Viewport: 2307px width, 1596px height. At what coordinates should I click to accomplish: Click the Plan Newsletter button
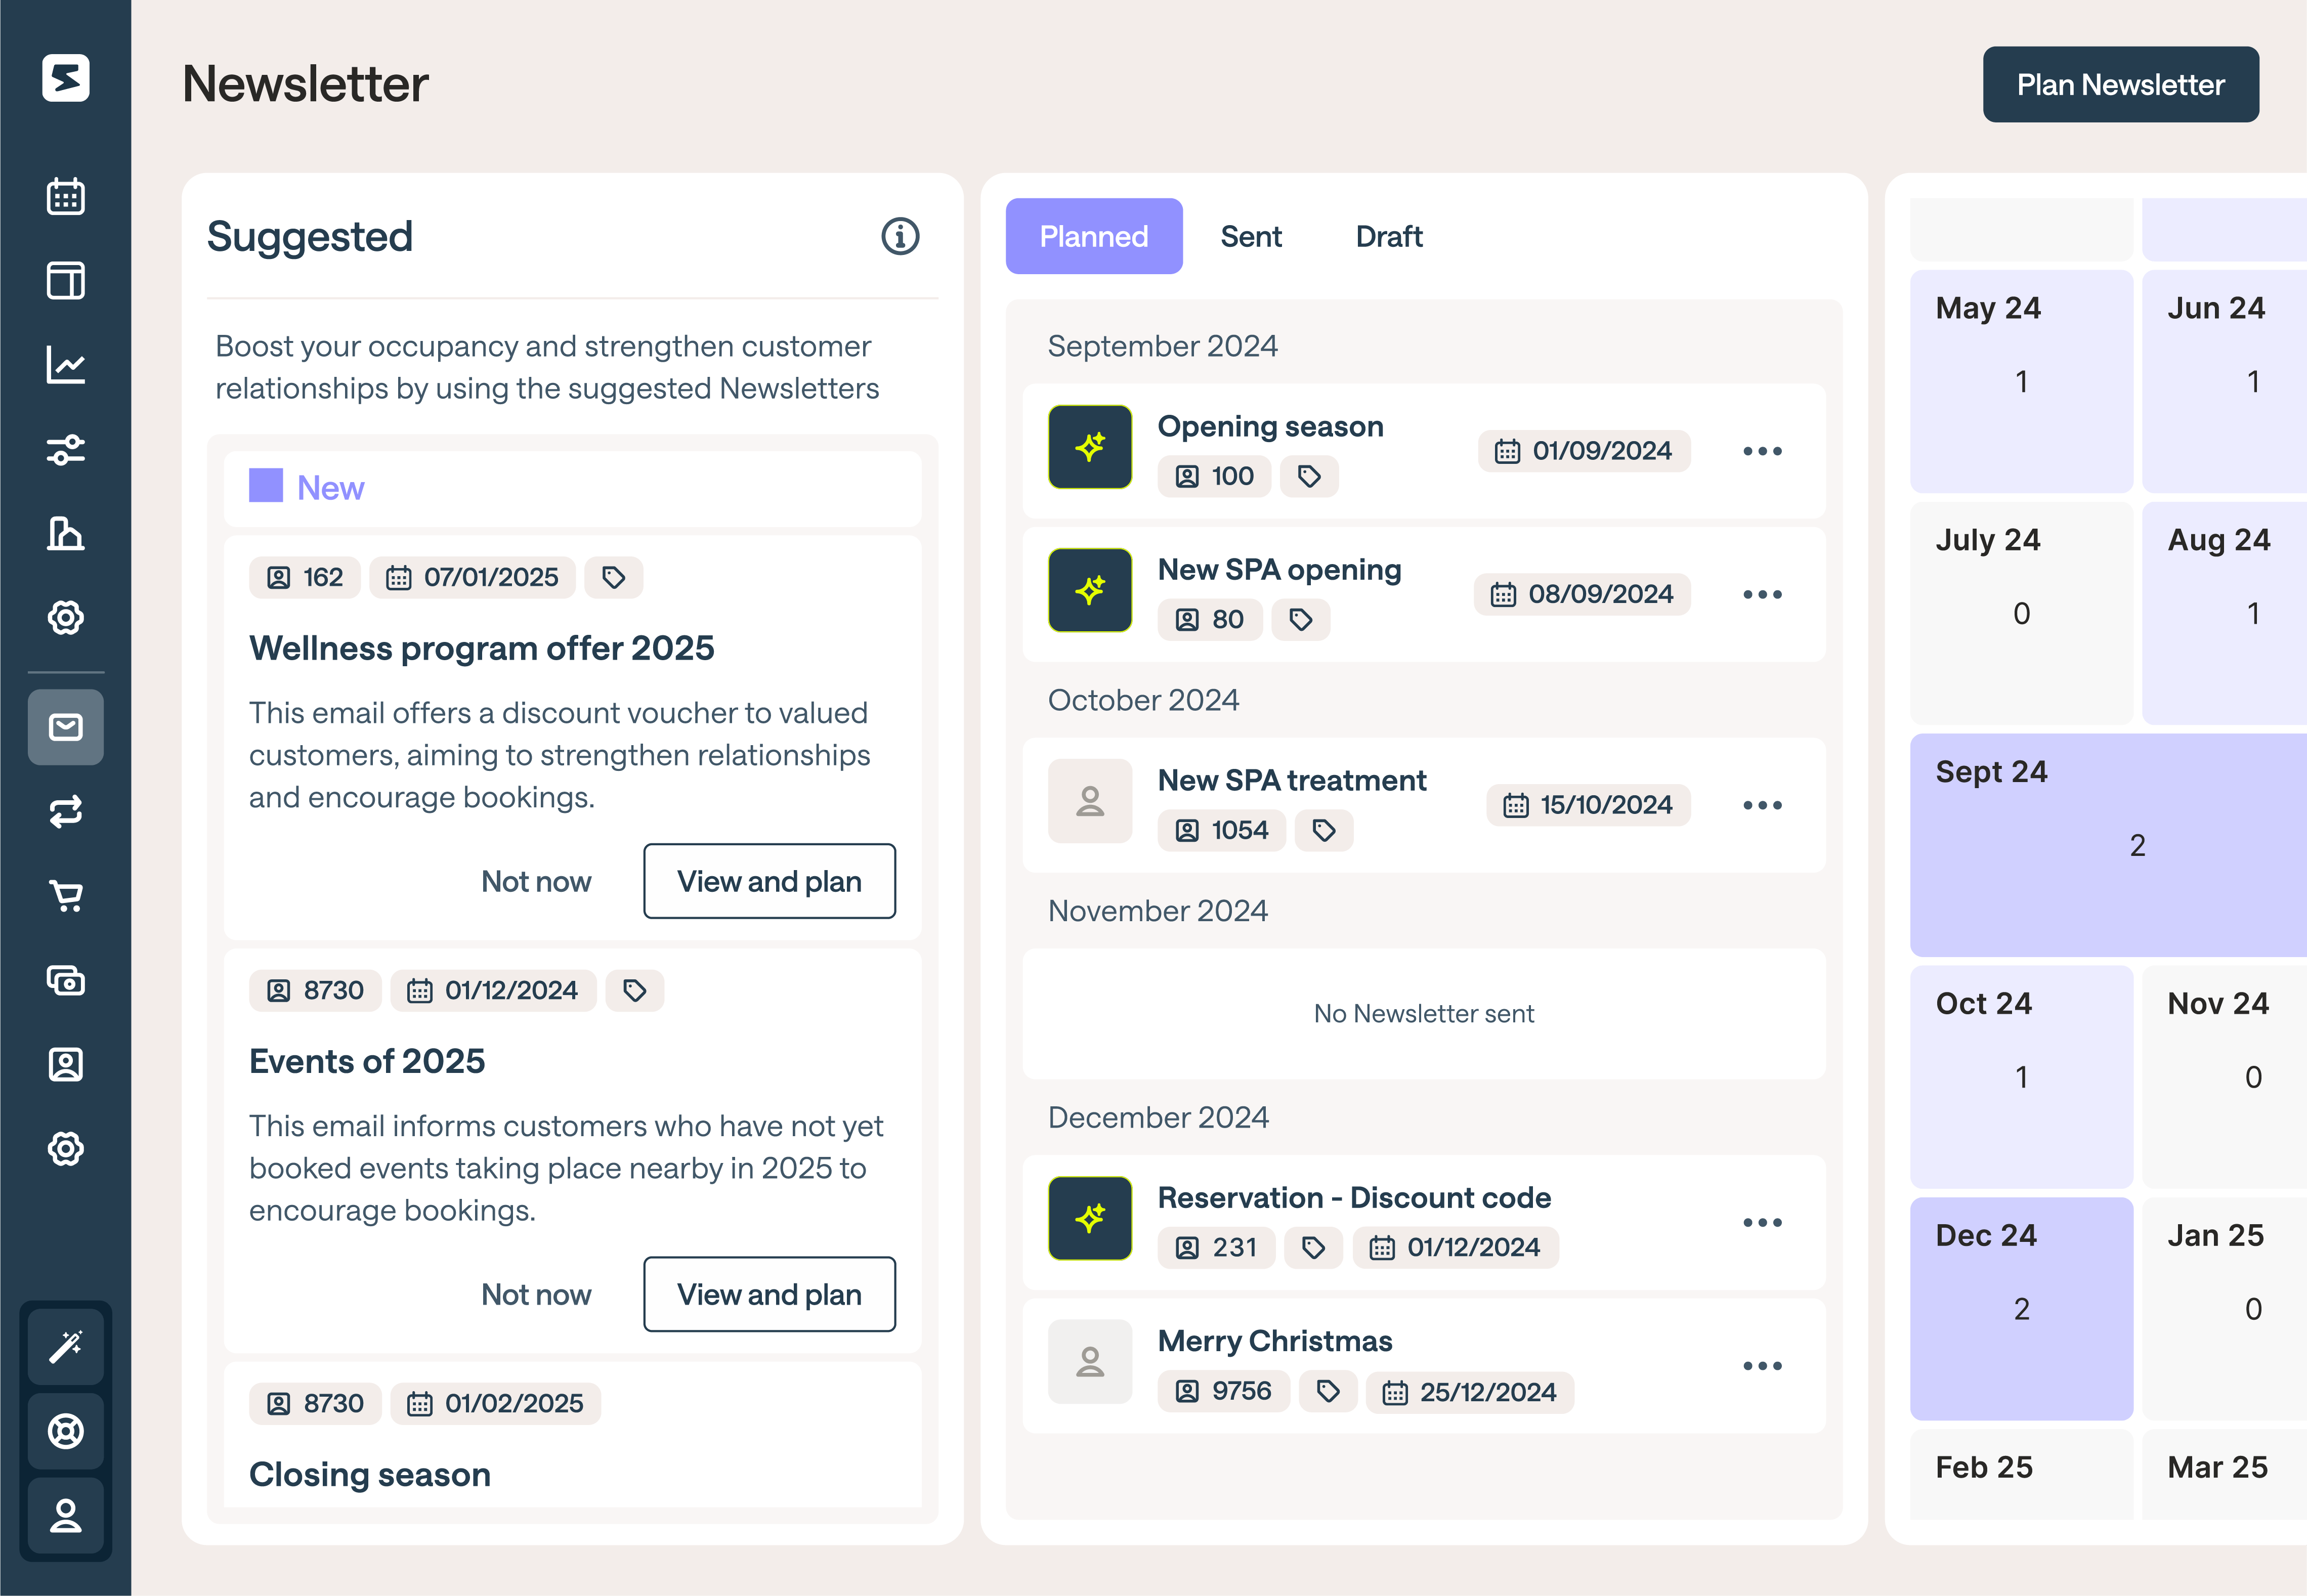[2120, 85]
